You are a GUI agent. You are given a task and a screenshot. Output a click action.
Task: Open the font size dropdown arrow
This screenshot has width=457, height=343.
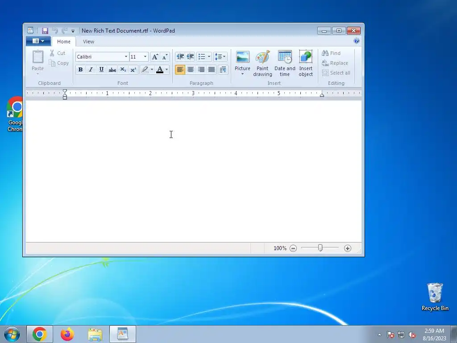click(x=145, y=57)
